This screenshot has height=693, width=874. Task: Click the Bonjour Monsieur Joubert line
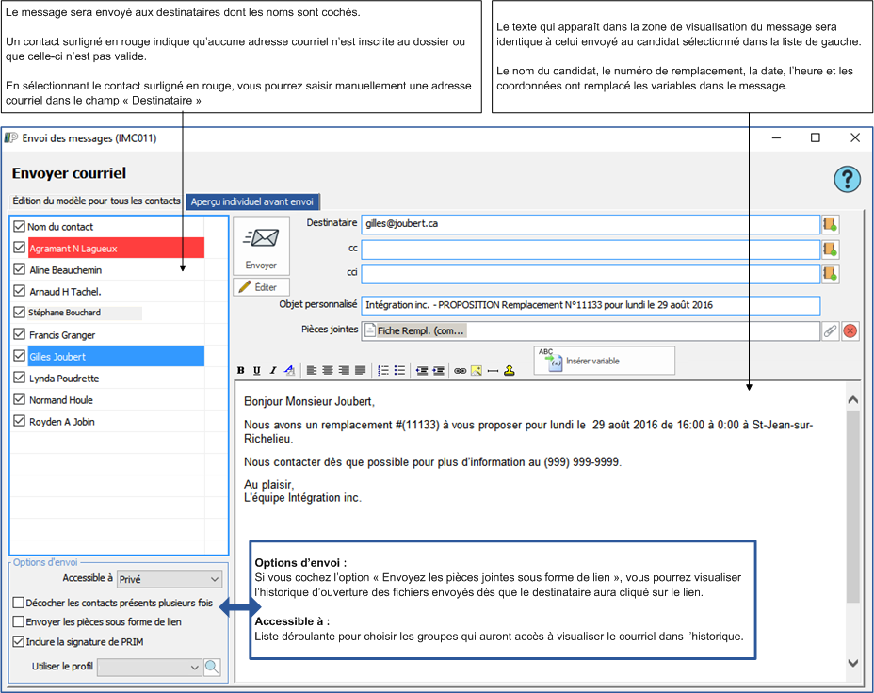pos(309,401)
